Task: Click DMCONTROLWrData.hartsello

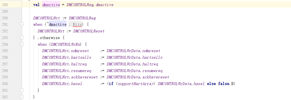Action: pyautogui.click(x=135, y=58)
